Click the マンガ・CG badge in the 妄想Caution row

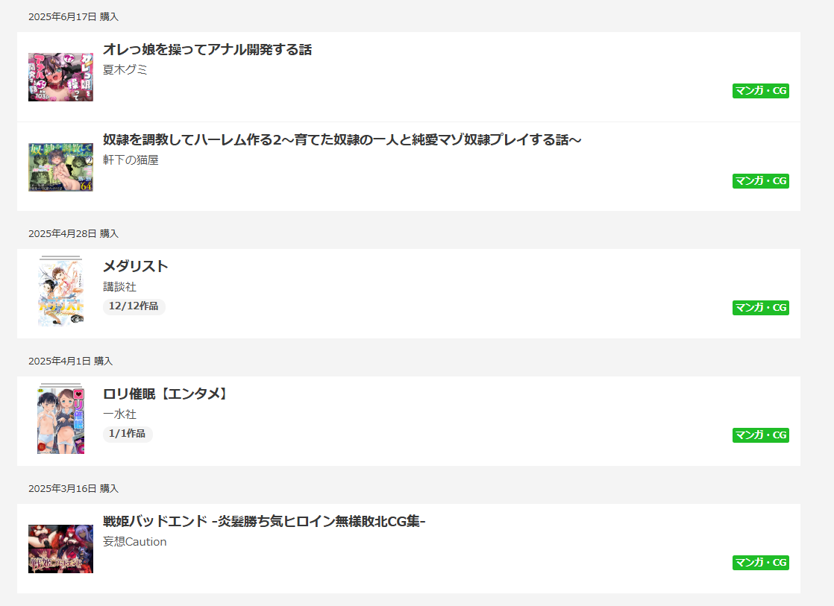(x=760, y=563)
